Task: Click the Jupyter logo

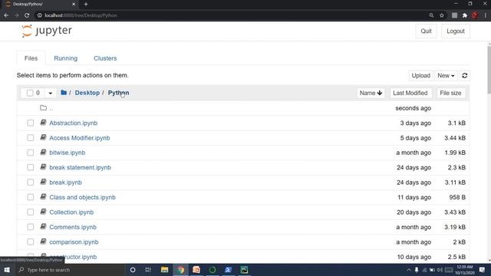Action: click(x=47, y=31)
